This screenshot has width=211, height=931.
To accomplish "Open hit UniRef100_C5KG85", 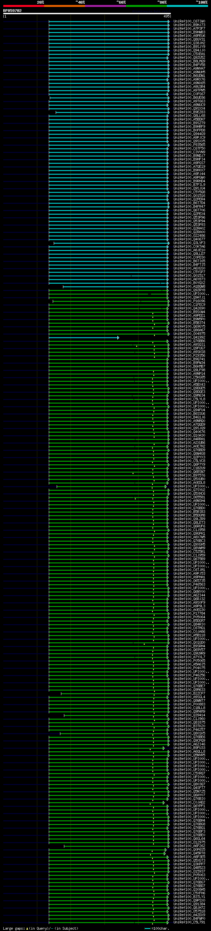I will click(x=189, y=377).
